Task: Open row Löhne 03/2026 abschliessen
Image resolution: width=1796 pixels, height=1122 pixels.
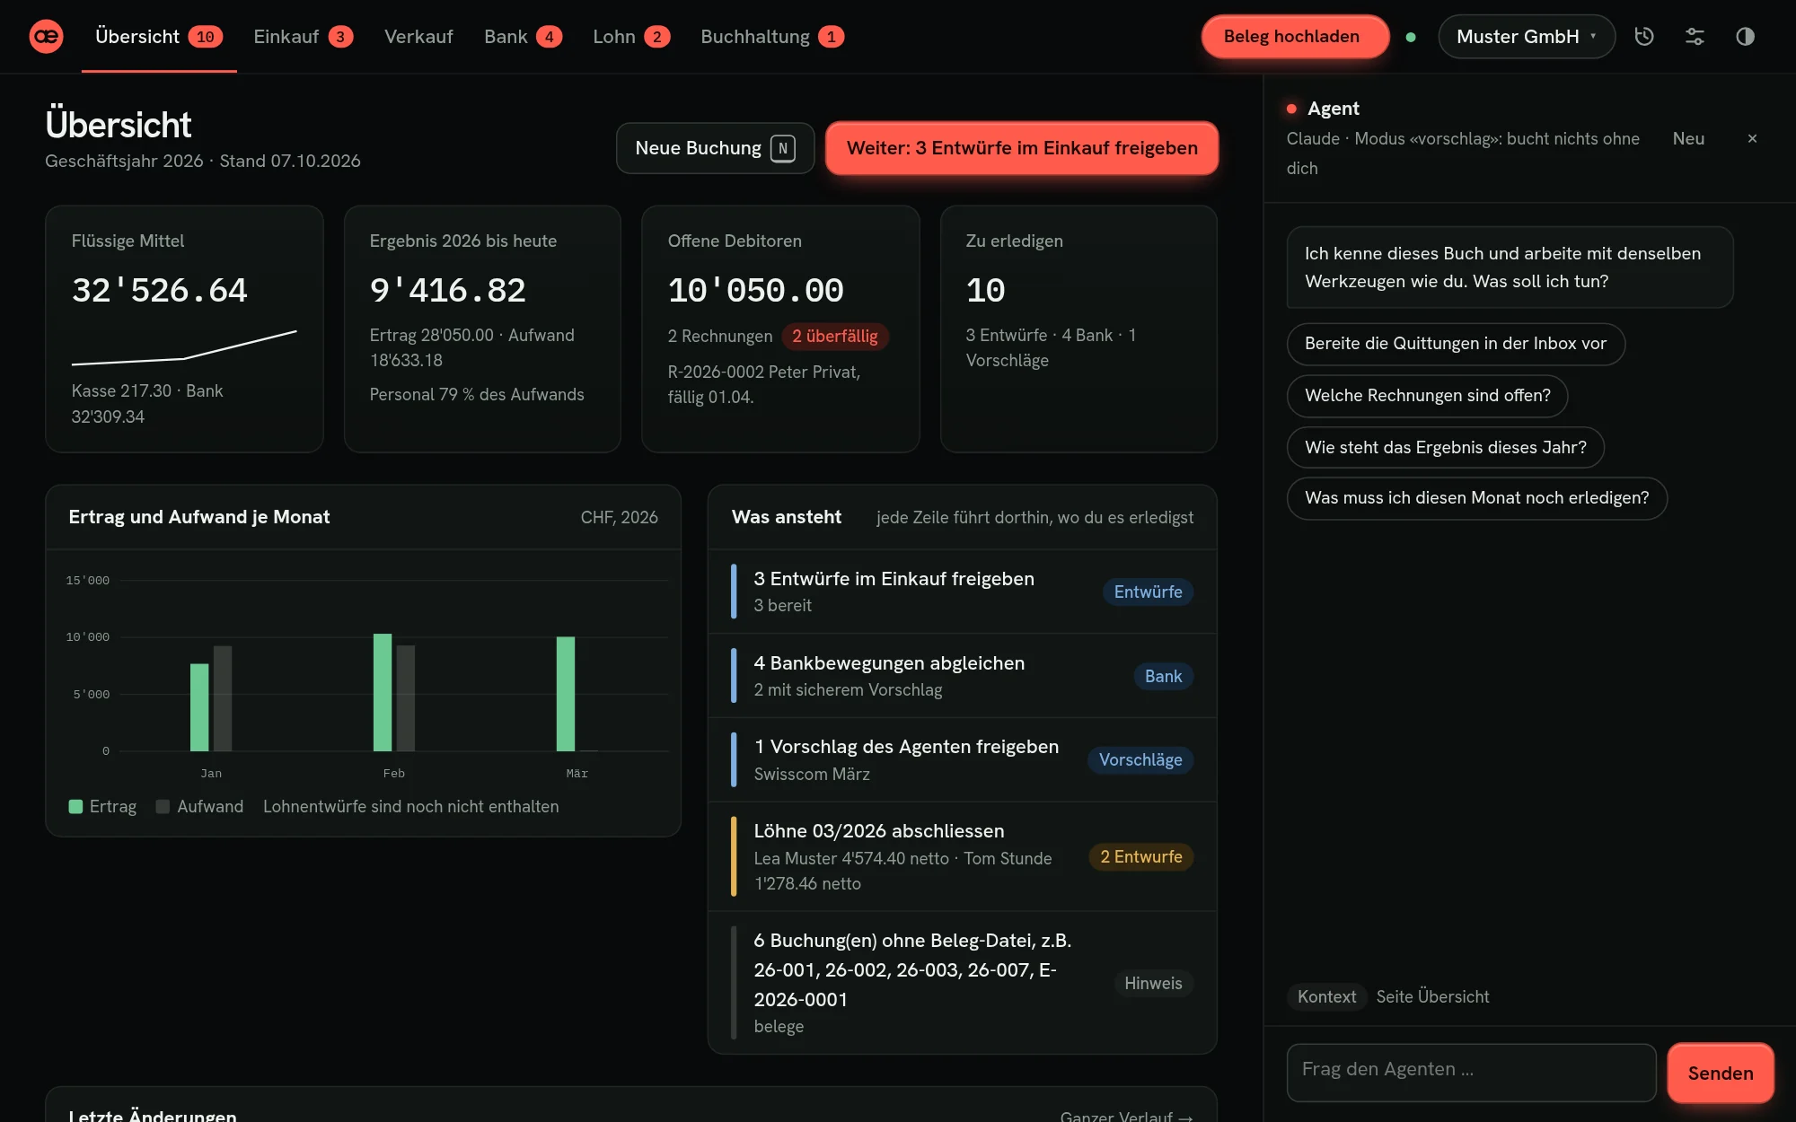Action: 962,856
